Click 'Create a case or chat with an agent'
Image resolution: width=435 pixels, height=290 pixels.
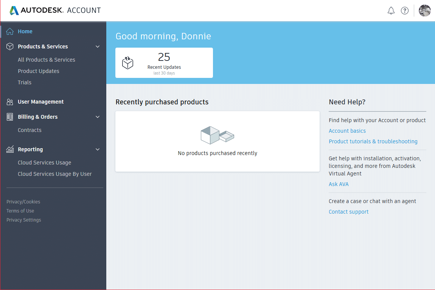click(x=372, y=201)
